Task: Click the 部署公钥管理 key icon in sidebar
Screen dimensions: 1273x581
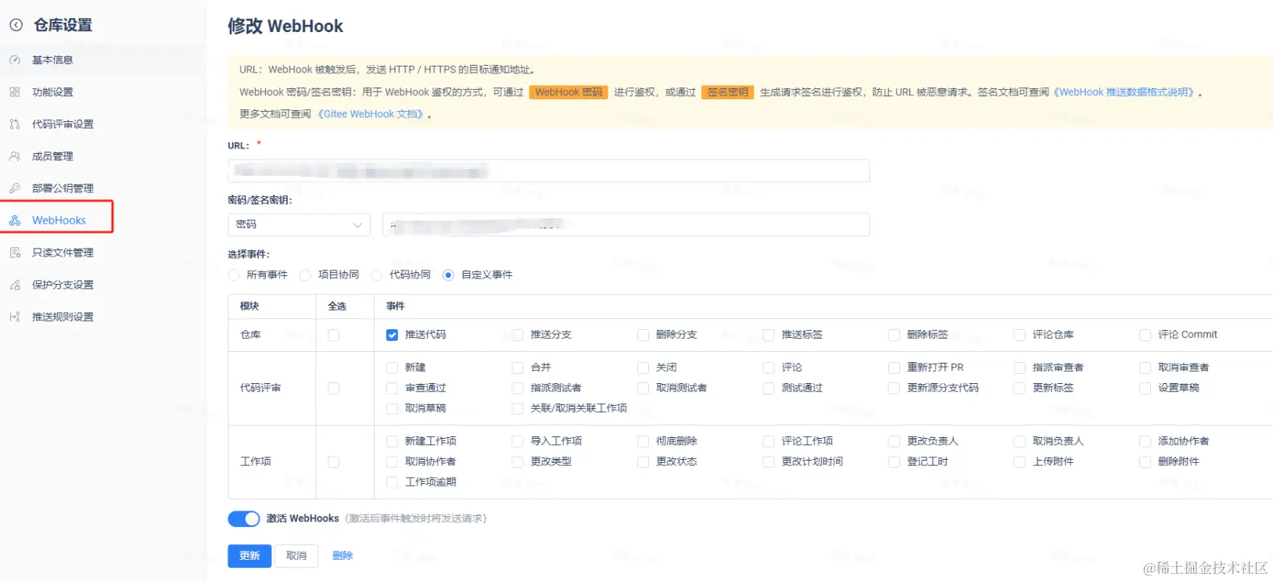Action: (x=15, y=188)
